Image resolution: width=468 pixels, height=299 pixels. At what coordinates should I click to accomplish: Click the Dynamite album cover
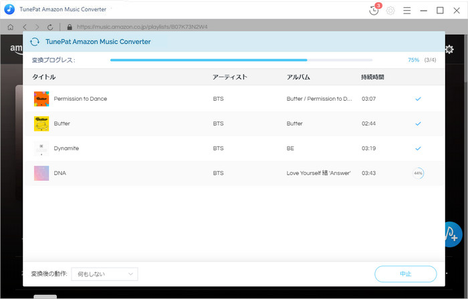pyautogui.click(x=41, y=148)
